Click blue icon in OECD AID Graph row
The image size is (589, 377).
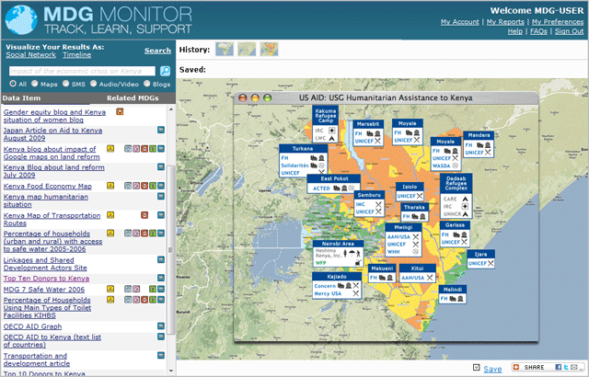pos(161,326)
